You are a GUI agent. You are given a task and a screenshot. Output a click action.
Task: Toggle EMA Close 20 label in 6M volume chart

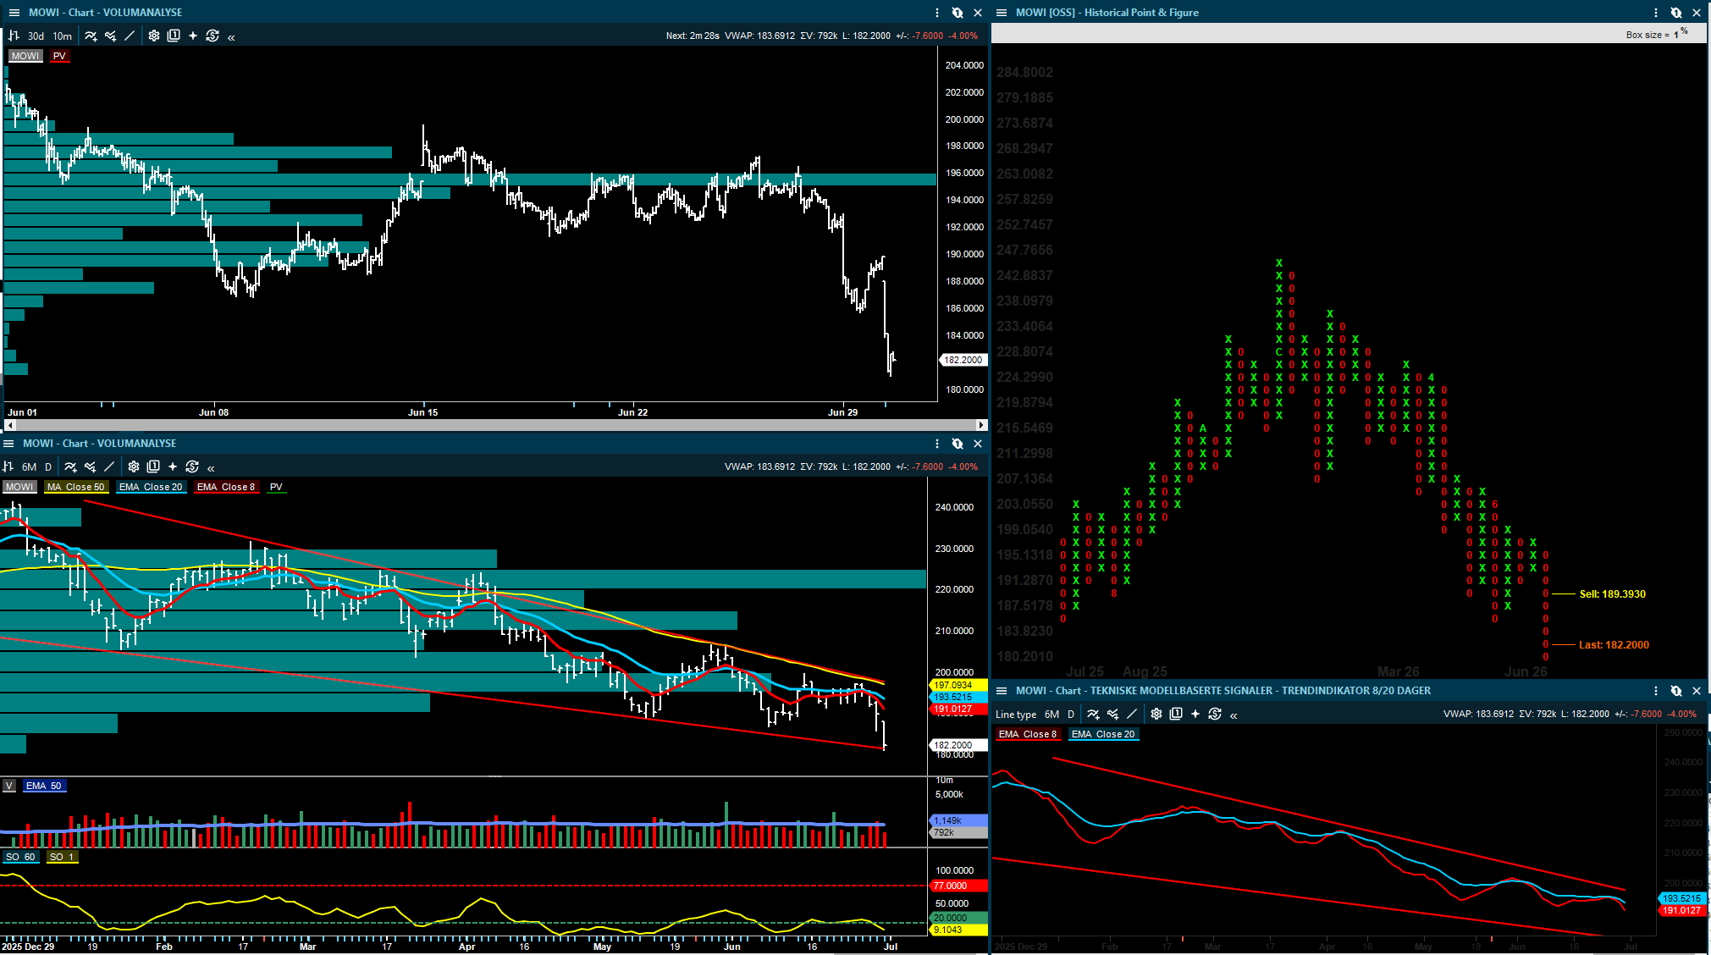coord(151,487)
